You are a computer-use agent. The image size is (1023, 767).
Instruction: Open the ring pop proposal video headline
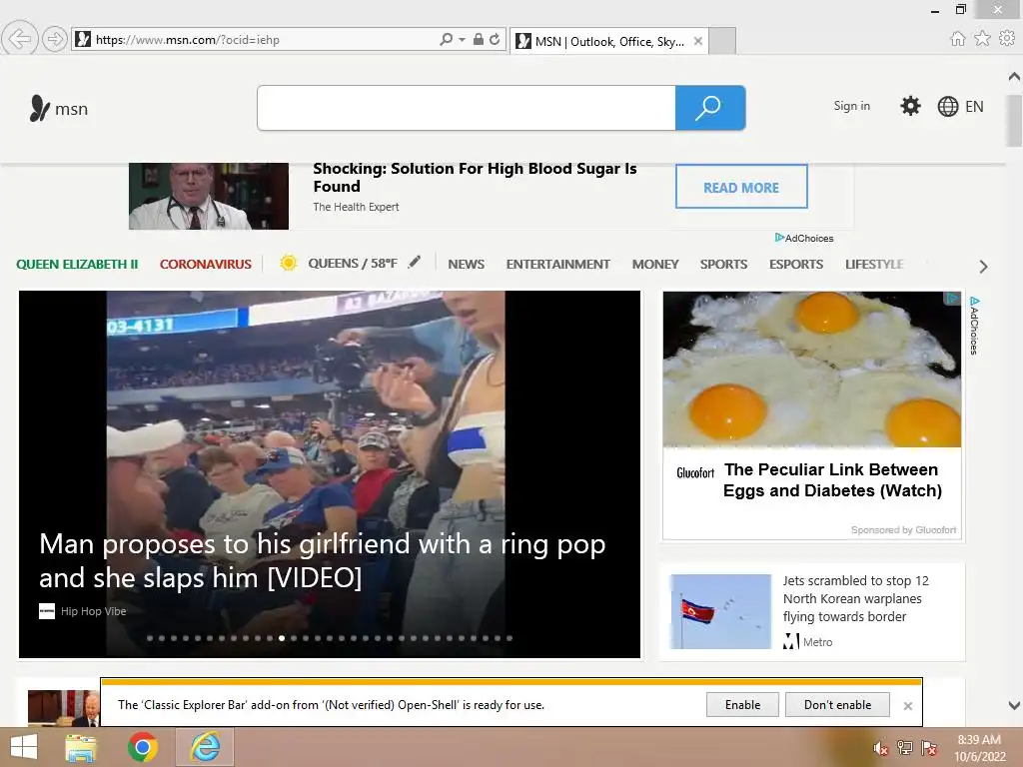[323, 560]
